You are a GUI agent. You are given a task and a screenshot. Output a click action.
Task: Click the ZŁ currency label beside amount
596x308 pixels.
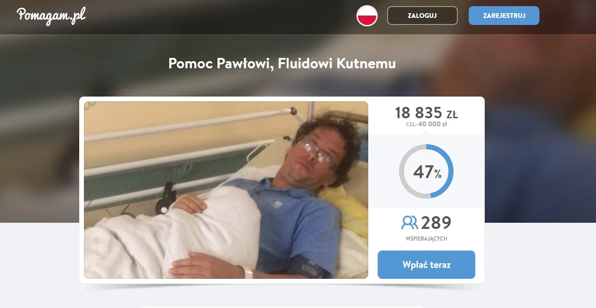[452, 114]
